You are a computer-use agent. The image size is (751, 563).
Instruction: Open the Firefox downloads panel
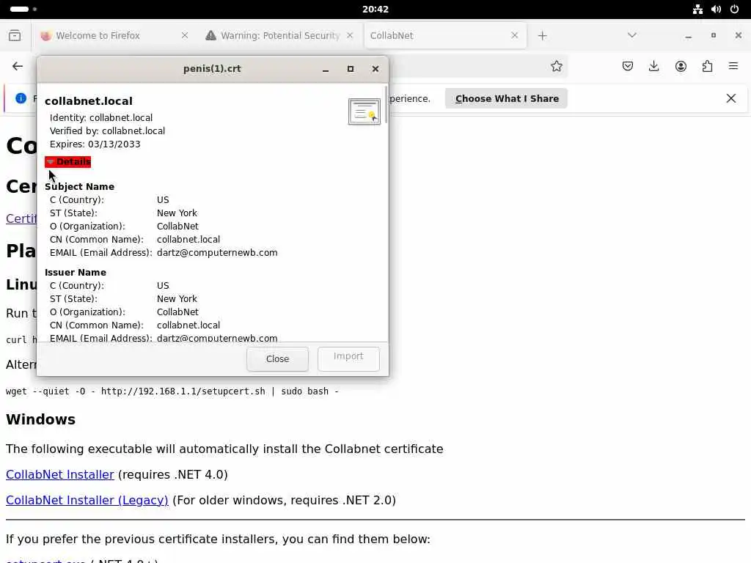[653, 66]
